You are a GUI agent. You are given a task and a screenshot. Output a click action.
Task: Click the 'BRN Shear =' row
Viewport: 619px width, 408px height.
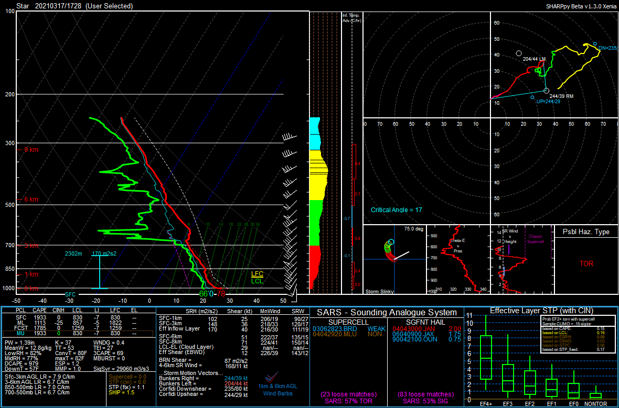(204, 360)
